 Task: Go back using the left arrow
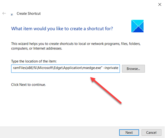[4, 14]
